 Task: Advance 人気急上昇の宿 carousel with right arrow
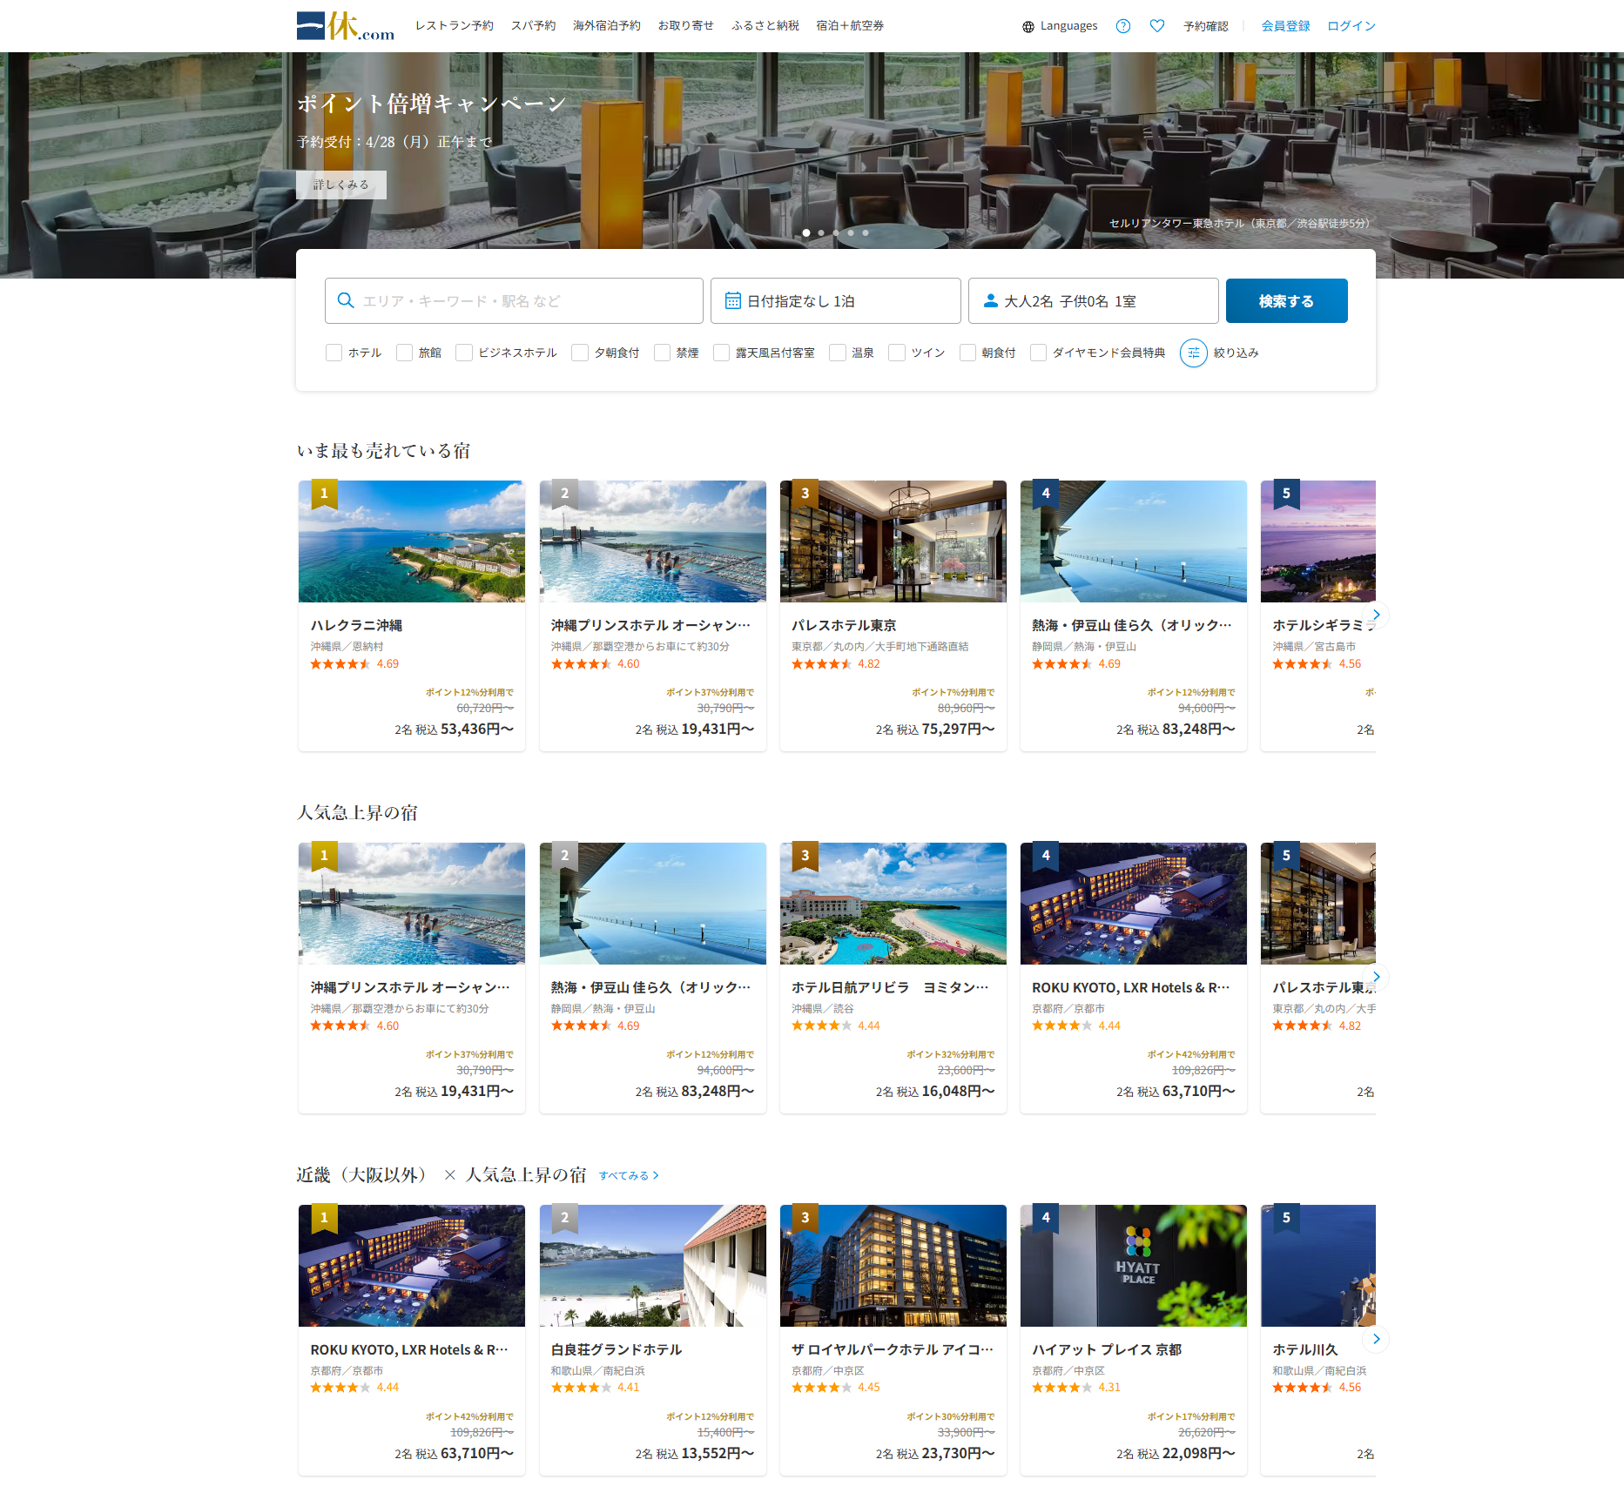(1376, 977)
